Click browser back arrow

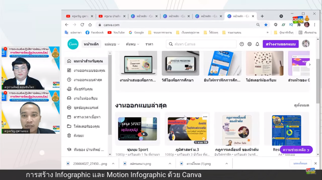tap(67, 25)
